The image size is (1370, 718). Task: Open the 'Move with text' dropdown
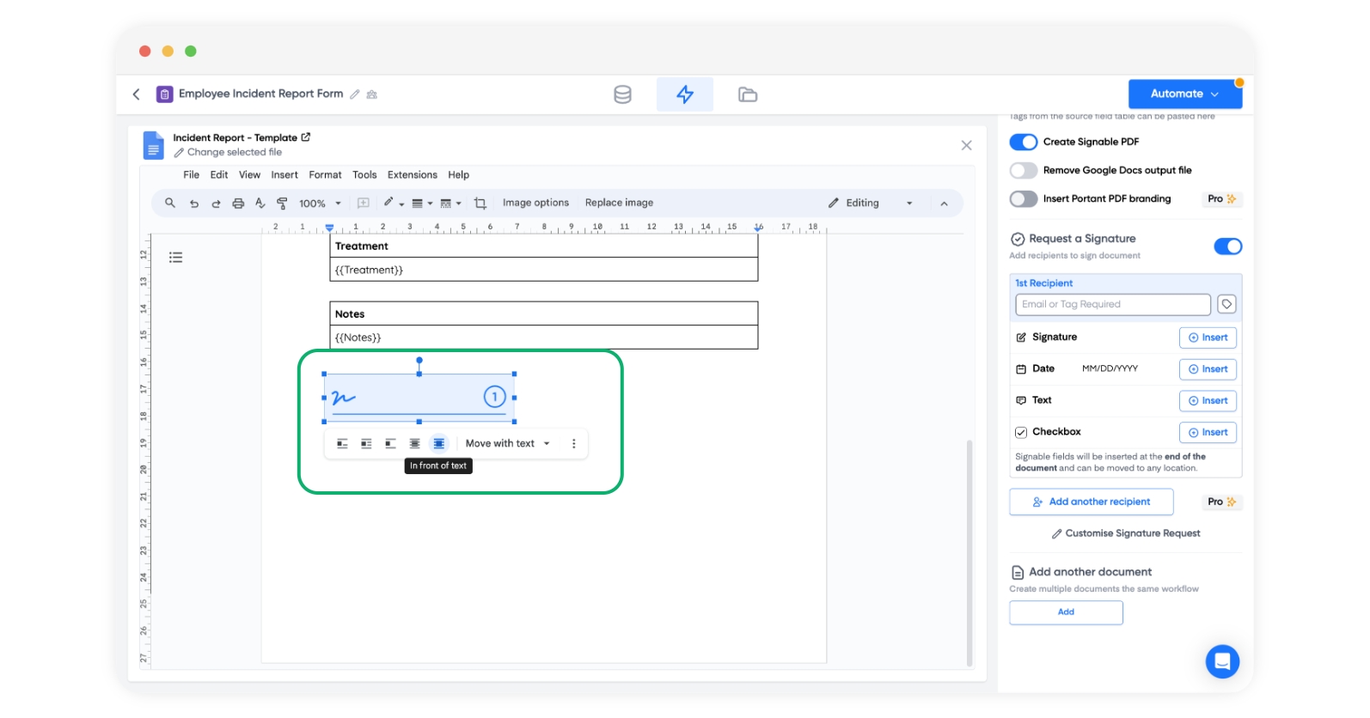[507, 444]
